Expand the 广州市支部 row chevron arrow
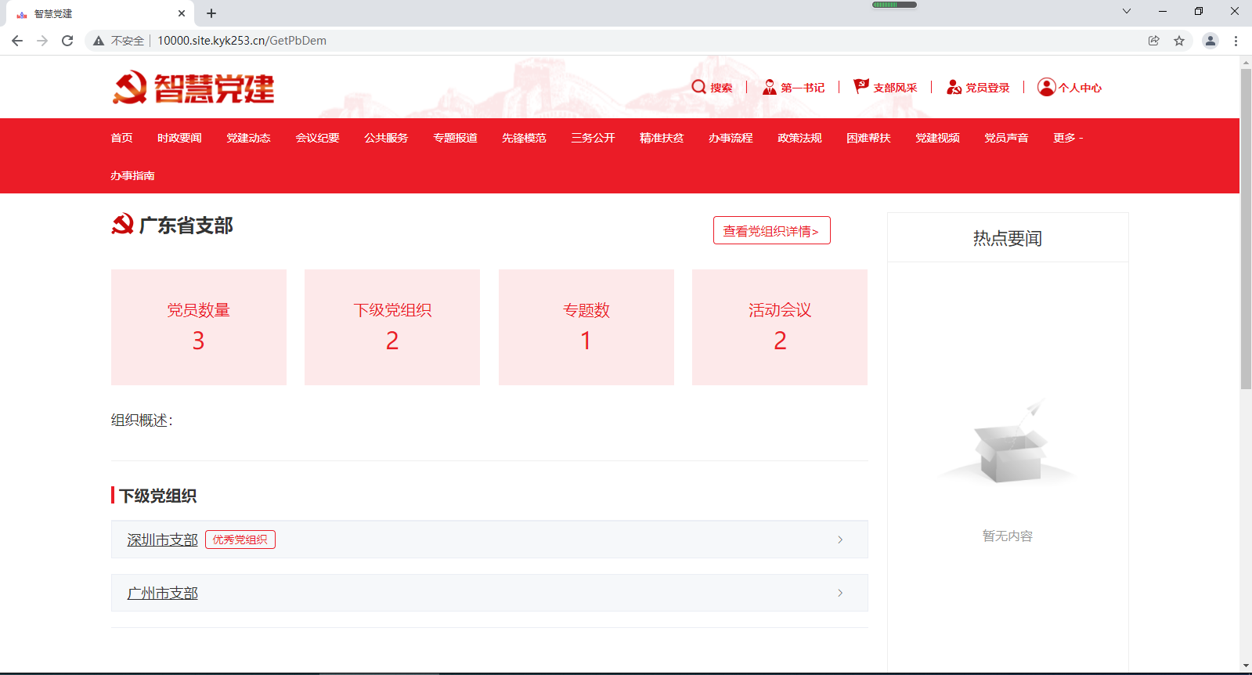This screenshot has height=675, width=1252. [840, 593]
